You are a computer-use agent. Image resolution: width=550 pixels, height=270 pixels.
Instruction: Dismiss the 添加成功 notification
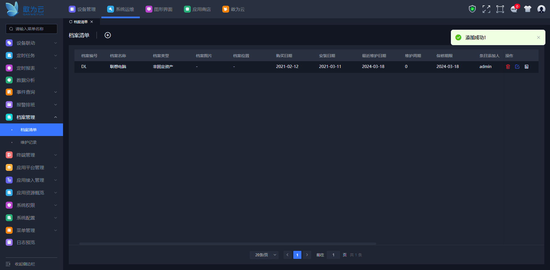pos(539,37)
